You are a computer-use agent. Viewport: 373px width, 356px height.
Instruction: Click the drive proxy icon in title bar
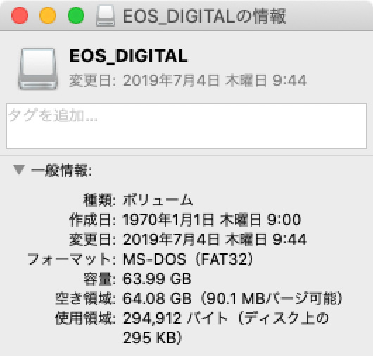click(x=106, y=15)
